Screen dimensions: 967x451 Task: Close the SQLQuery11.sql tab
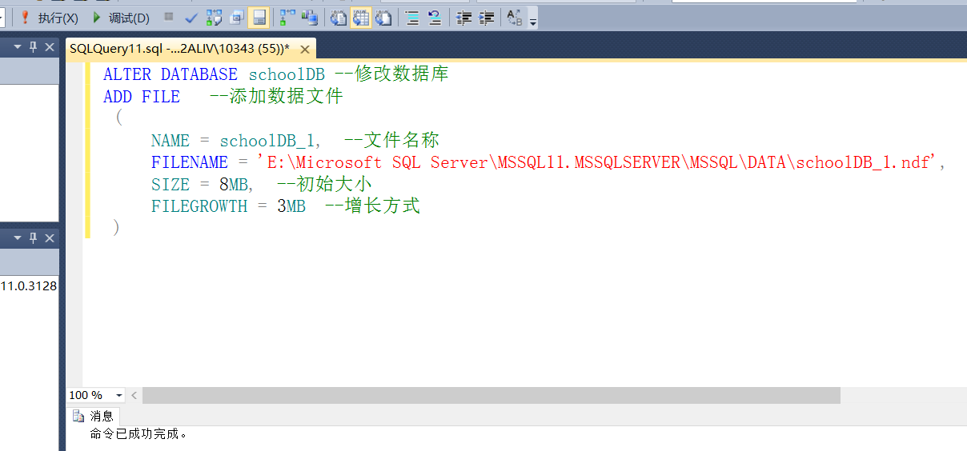304,49
